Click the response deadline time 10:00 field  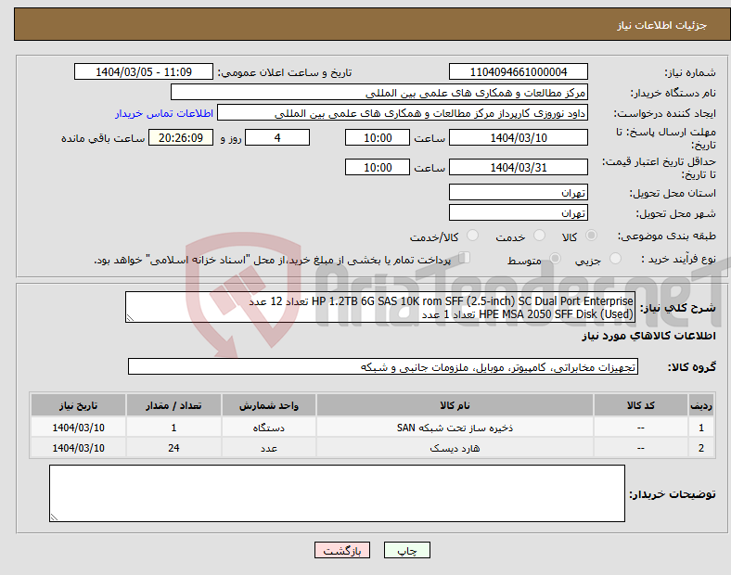[x=378, y=138]
